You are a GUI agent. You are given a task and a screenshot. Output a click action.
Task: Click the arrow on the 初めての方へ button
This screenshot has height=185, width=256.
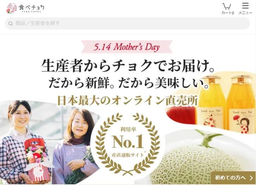(x=251, y=178)
